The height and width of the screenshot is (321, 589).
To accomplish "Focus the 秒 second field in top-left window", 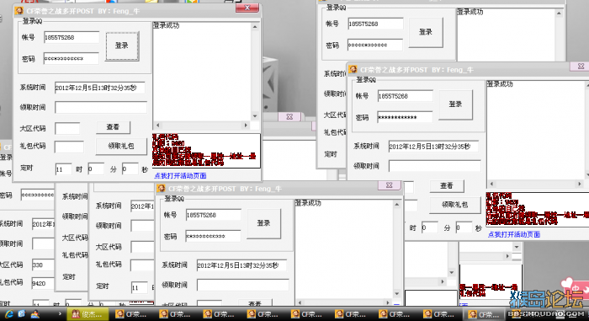I will tap(130, 169).
